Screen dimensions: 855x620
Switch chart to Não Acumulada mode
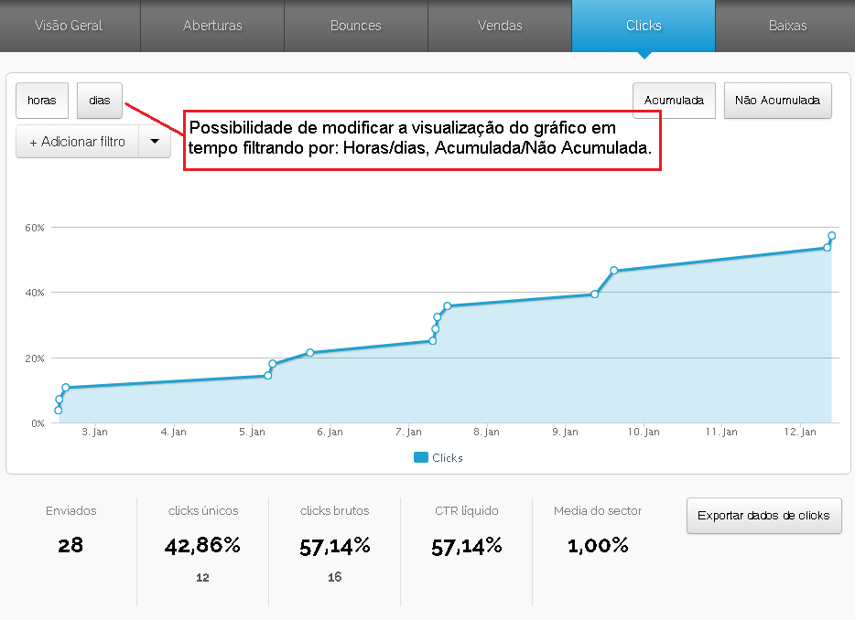(777, 101)
